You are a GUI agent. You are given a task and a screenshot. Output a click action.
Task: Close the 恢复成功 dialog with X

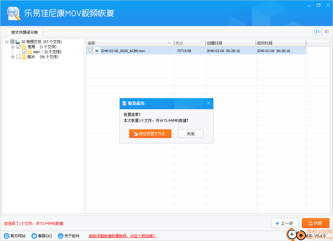pyautogui.click(x=209, y=103)
